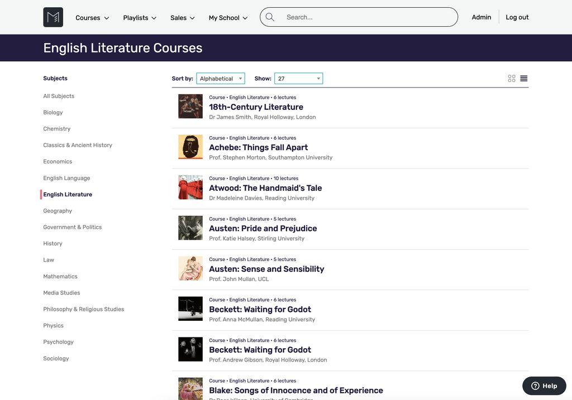Select English Literature subject

[x=68, y=194]
